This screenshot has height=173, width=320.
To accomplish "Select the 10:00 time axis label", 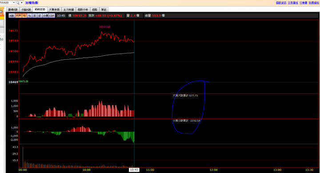I will [x=86, y=170].
